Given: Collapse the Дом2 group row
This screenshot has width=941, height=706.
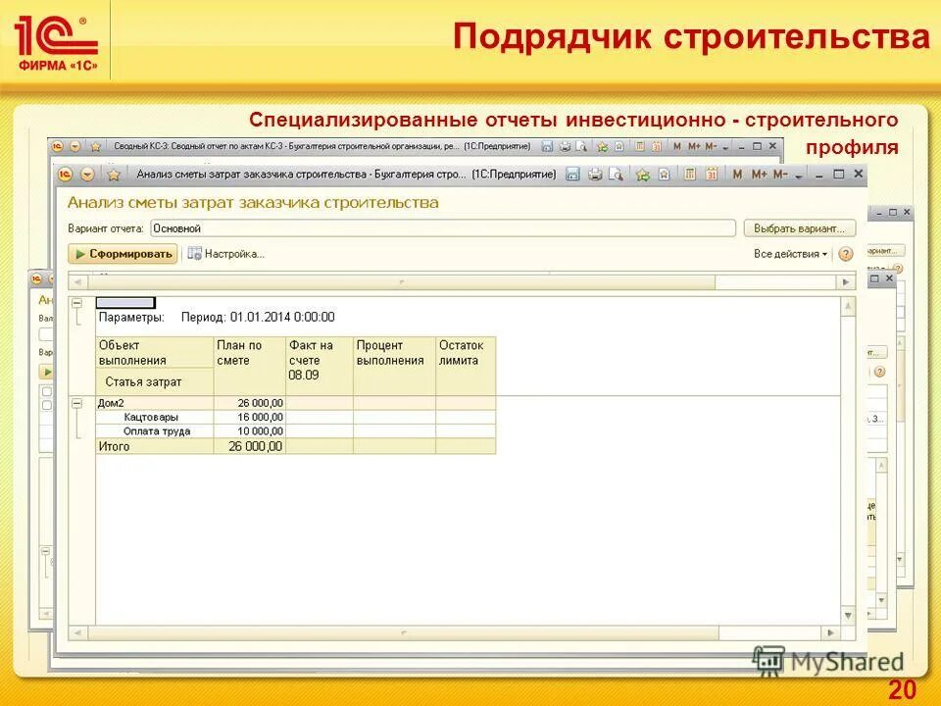Looking at the screenshot, I should pyautogui.click(x=74, y=403).
